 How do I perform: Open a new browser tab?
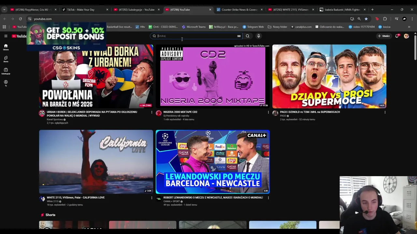coord(372,10)
